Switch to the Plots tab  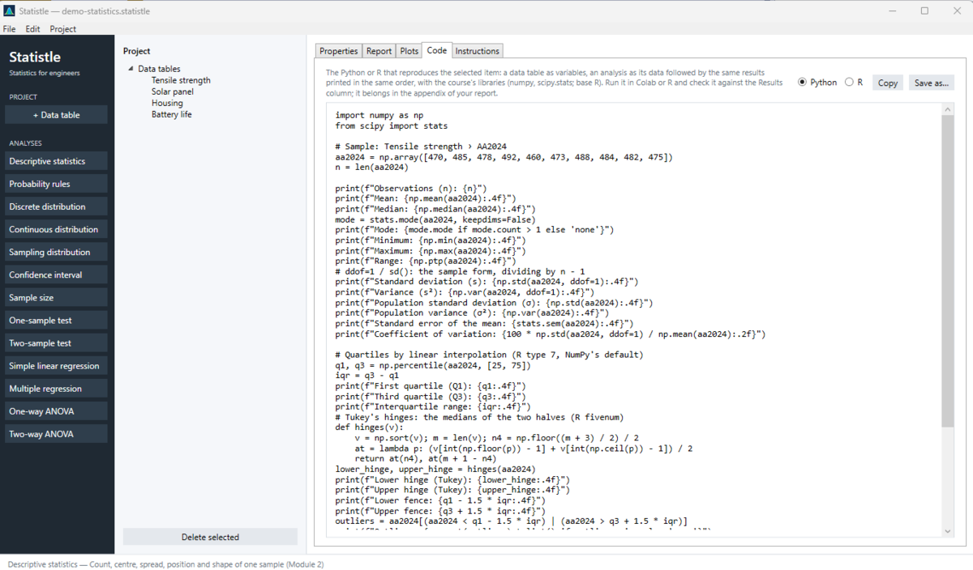[x=409, y=51]
